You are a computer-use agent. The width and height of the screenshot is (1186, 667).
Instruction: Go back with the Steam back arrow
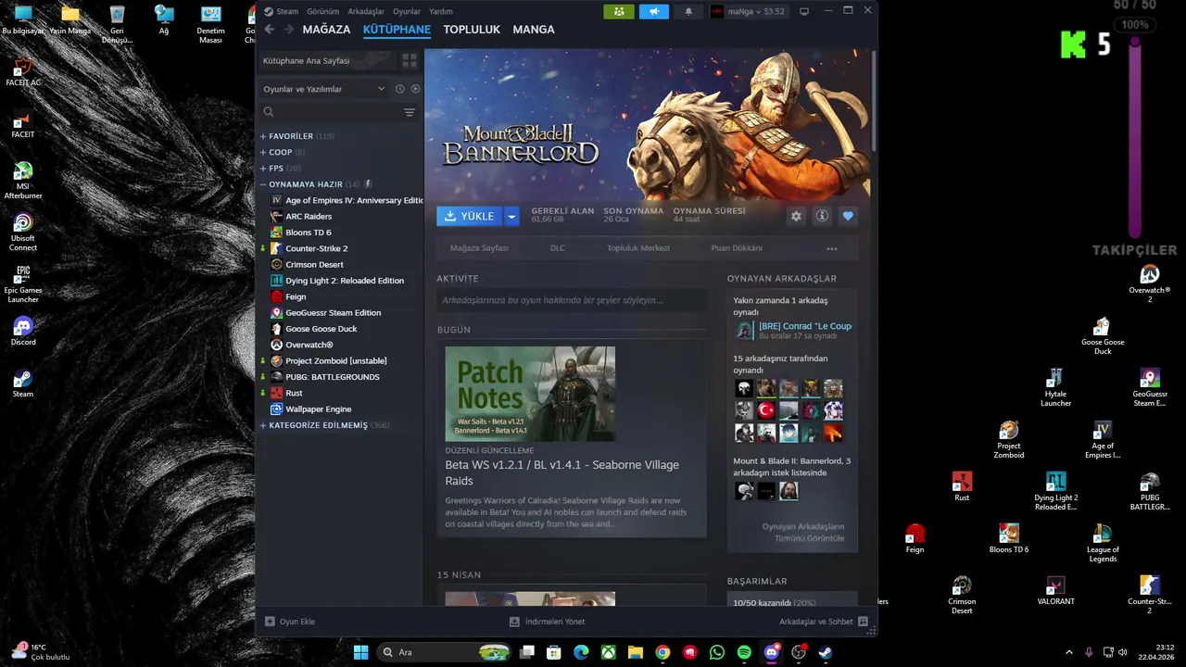(x=269, y=30)
